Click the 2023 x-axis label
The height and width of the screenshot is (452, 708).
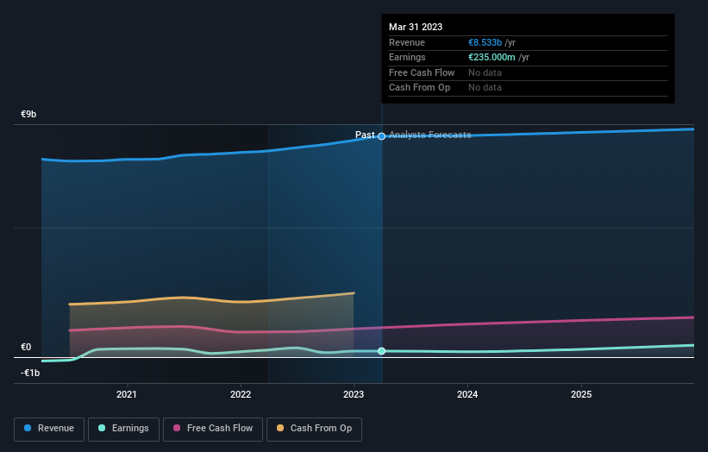pos(354,395)
